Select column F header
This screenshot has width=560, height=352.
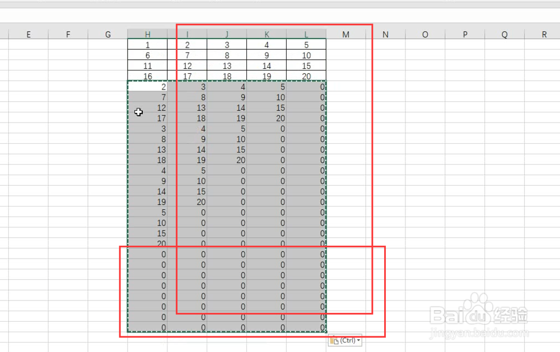tap(68, 34)
